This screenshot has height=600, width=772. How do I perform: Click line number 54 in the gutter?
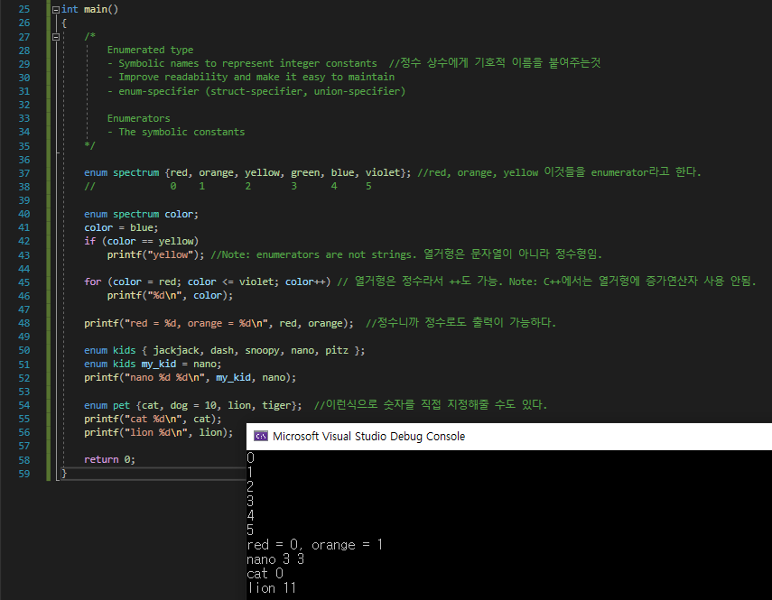pyautogui.click(x=24, y=405)
